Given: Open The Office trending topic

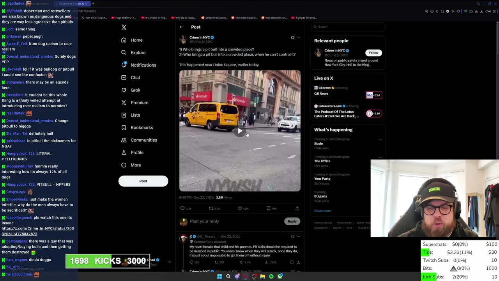Looking at the screenshot, I should point(322,161).
